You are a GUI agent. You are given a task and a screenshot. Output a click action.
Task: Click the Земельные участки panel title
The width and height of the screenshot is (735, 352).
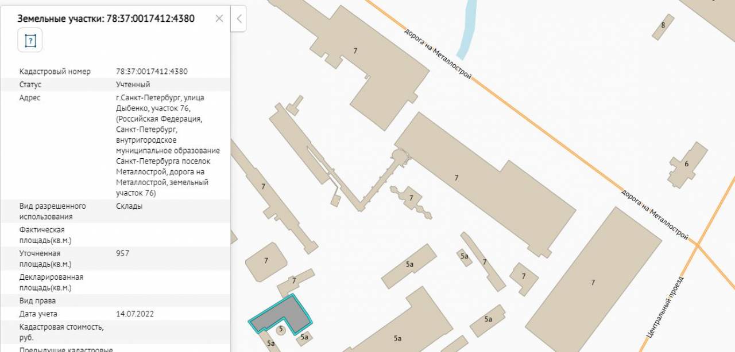[x=106, y=18]
